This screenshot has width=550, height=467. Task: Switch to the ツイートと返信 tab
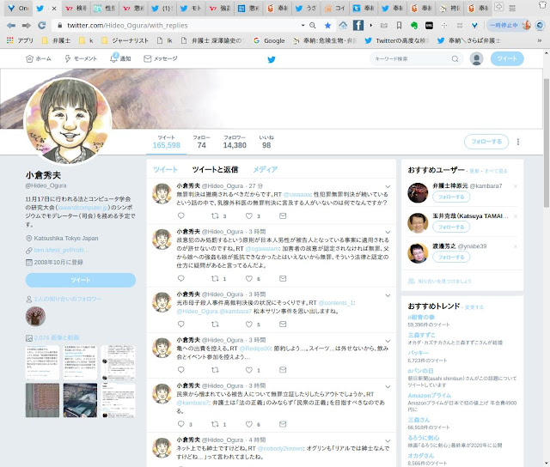(x=215, y=170)
